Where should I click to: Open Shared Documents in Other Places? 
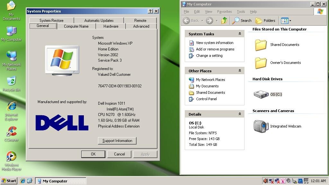210,92
